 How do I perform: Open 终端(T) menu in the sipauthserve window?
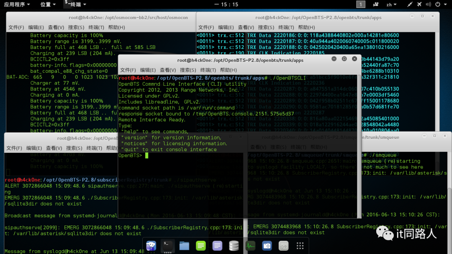pyautogui.click(x=94, y=148)
